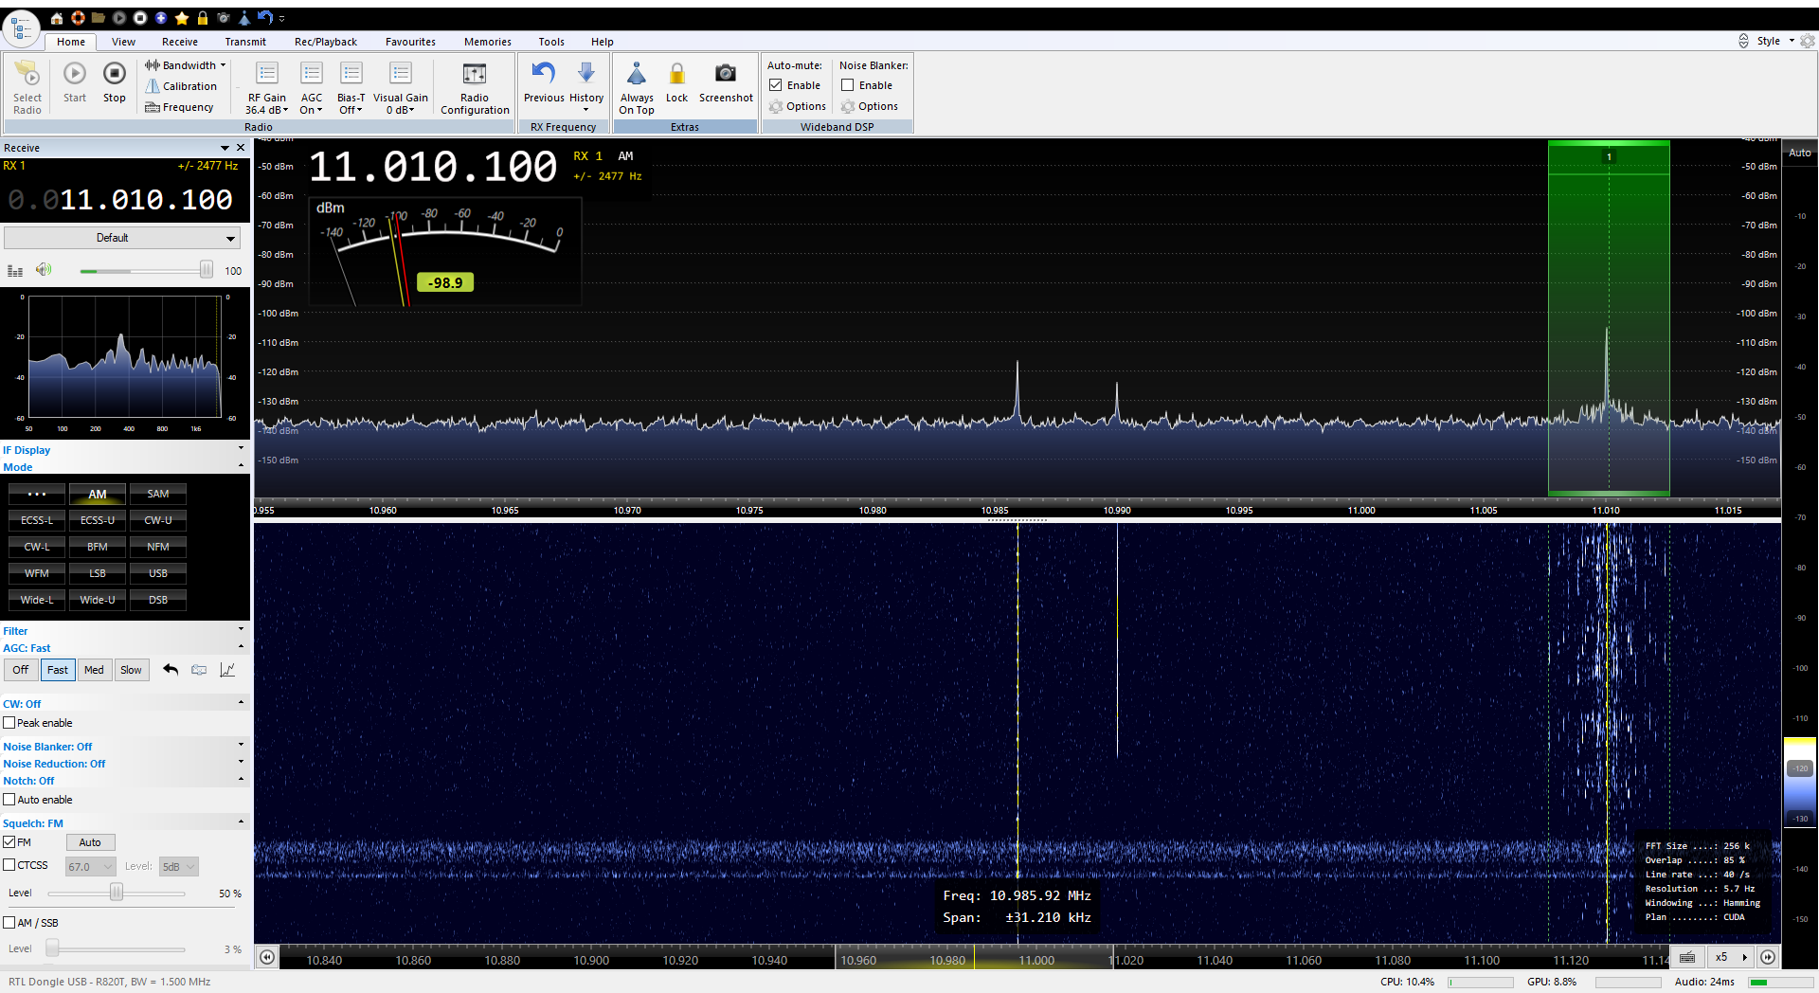Select SAM demodulation mode
The image size is (1819, 993).
click(158, 494)
